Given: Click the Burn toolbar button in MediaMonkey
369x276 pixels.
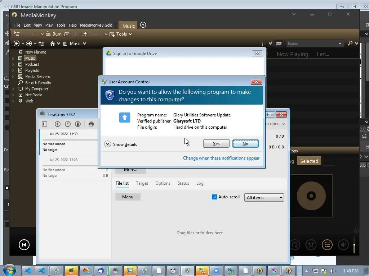Looking at the screenshot, I should (54, 34).
